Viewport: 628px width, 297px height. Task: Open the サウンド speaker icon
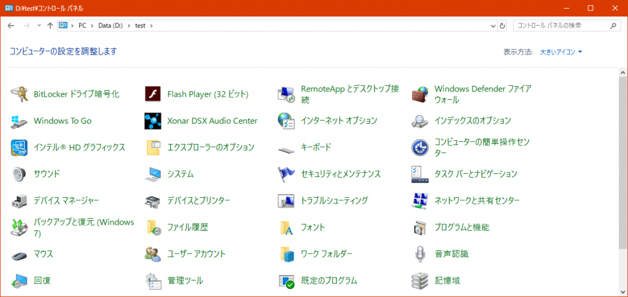pos(20,174)
